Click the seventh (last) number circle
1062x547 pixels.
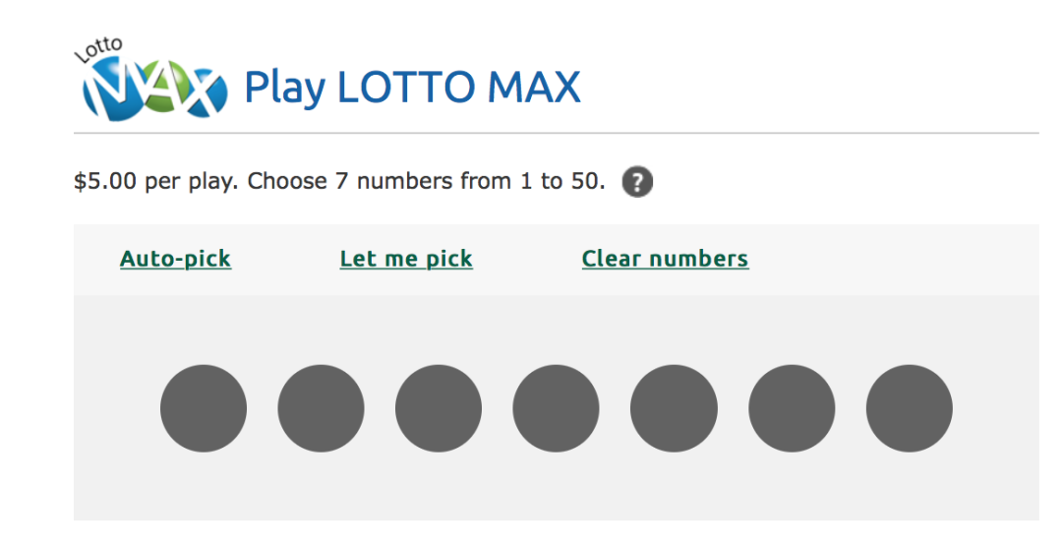[x=909, y=408]
